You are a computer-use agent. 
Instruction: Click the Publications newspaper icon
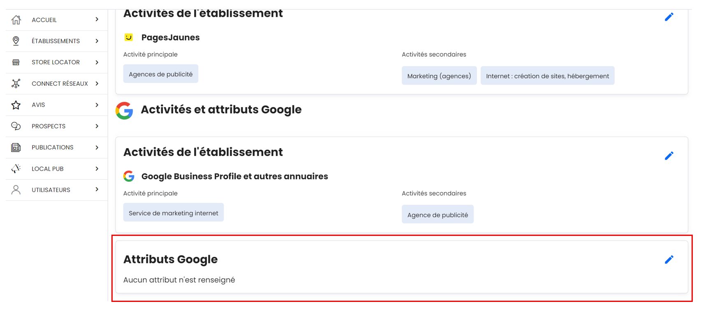pyautogui.click(x=16, y=148)
